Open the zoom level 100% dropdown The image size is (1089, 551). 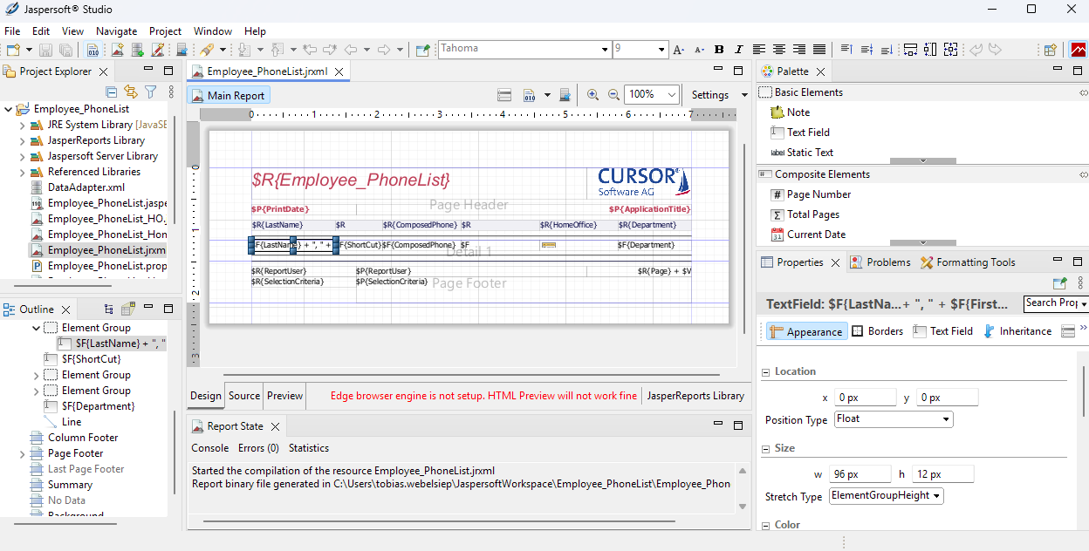[671, 94]
